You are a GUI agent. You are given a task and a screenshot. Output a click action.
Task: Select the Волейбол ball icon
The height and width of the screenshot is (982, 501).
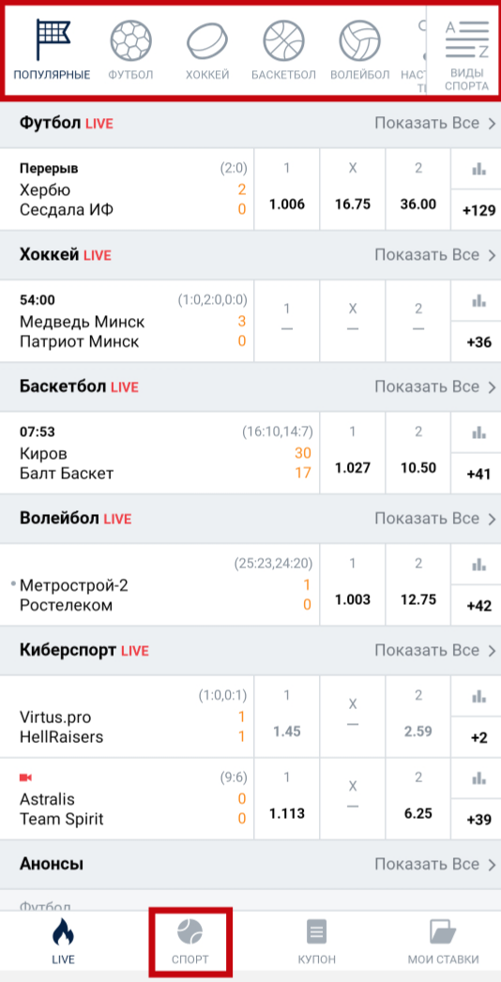tap(360, 42)
